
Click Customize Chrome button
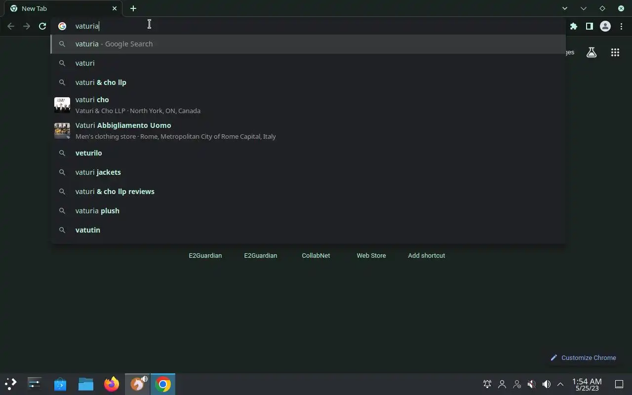click(583, 357)
